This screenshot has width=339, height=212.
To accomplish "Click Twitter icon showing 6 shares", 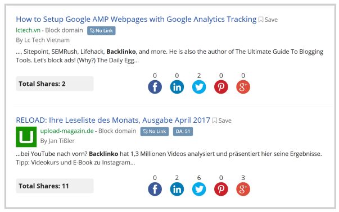I will [199, 189].
